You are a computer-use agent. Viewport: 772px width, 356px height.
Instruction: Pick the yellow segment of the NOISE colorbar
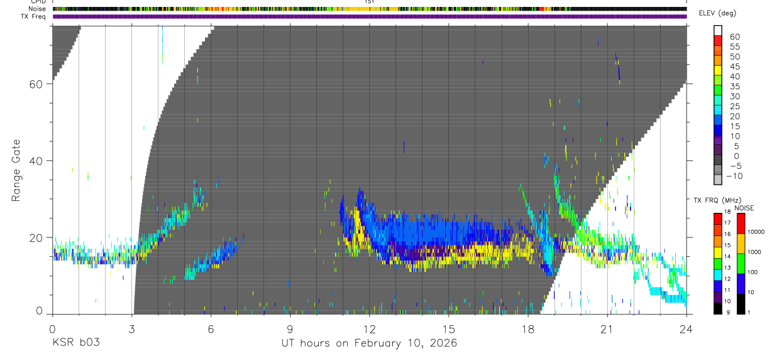pos(740,243)
